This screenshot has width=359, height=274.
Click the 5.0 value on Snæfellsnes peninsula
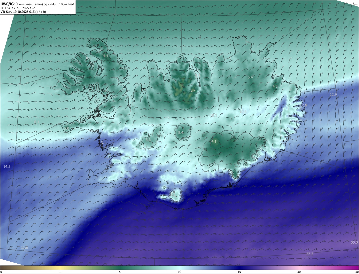66,128
